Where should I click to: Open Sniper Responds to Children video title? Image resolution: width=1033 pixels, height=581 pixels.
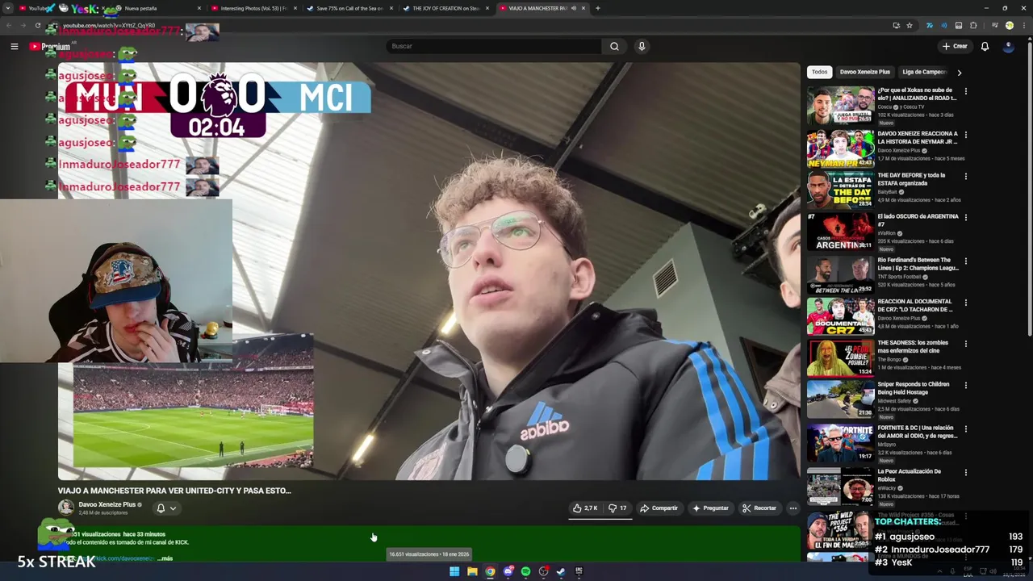pos(914,388)
